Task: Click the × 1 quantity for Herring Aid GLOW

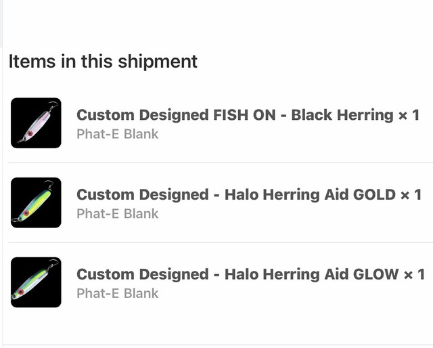Action: tap(414, 274)
